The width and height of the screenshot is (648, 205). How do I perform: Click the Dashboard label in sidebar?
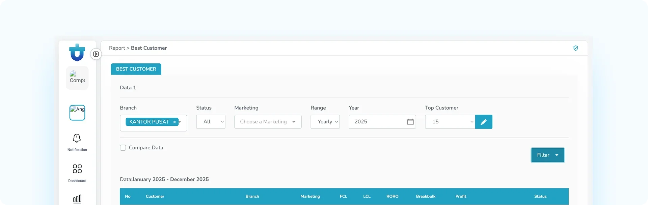pos(77,181)
